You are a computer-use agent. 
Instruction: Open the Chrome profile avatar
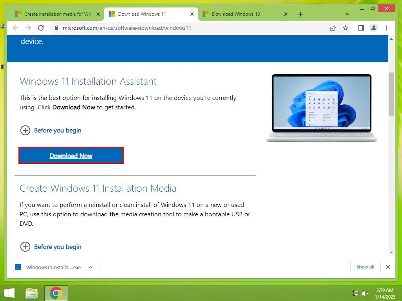374,28
